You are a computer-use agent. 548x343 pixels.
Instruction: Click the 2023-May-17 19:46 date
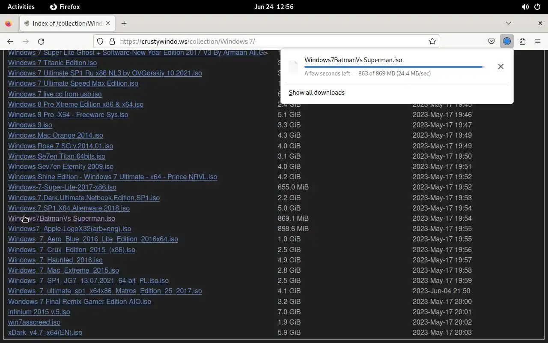pyautogui.click(x=442, y=114)
